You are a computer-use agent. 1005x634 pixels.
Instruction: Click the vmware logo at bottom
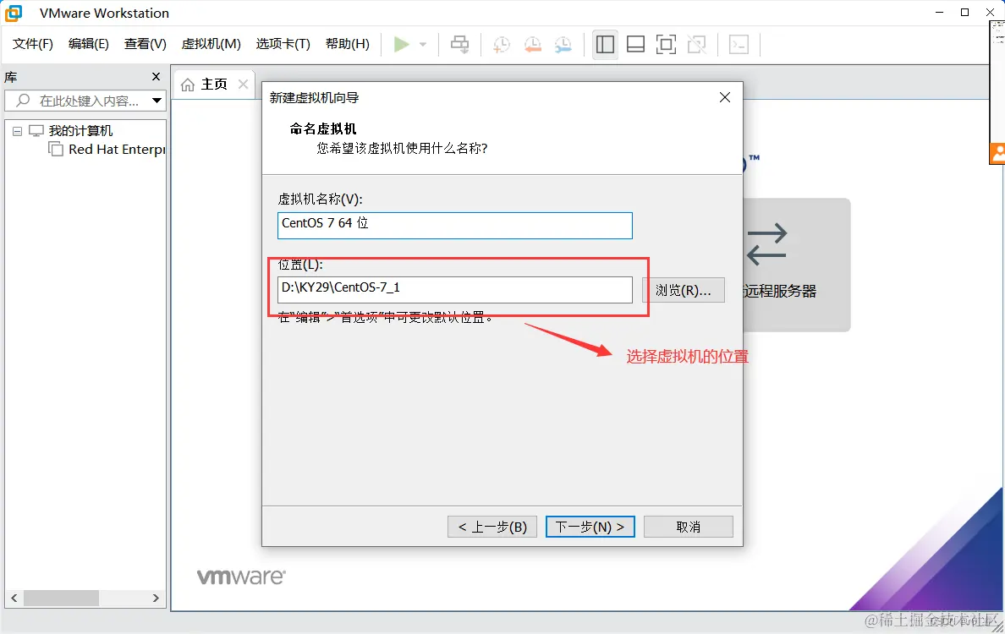click(241, 577)
